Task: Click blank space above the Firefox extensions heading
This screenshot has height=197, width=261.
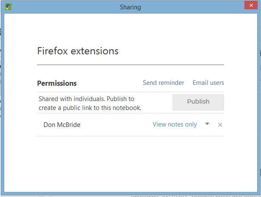Action: 130,29
